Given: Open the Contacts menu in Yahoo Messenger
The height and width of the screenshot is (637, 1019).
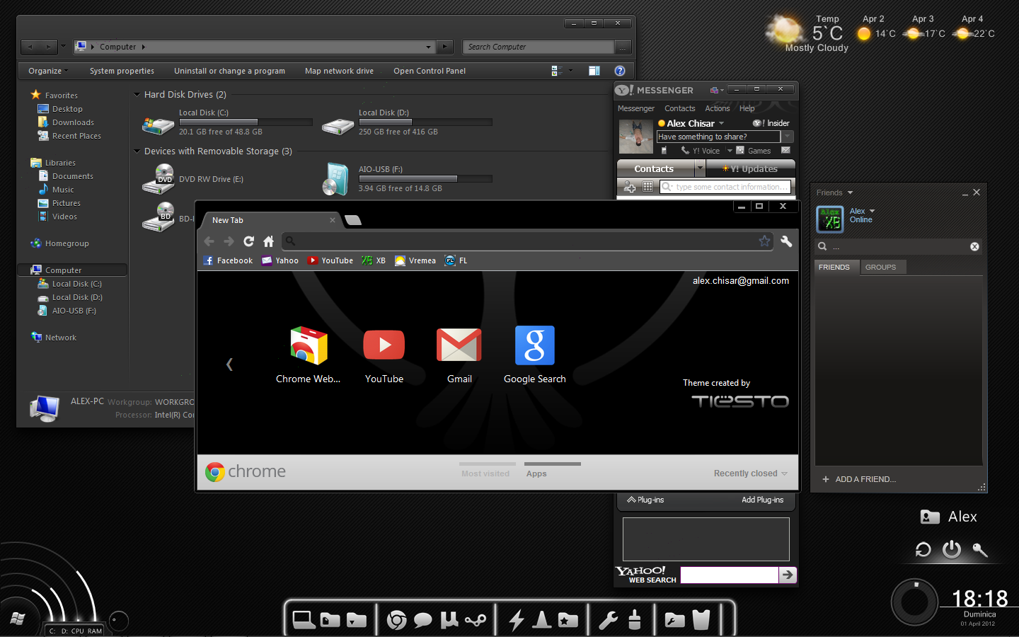Looking at the screenshot, I should [x=679, y=108].
